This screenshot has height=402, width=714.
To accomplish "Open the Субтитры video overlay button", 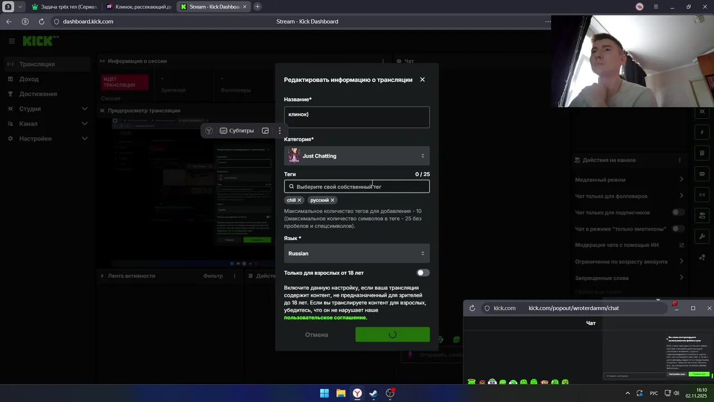I will pyautogui.click(x=237, y=131).
